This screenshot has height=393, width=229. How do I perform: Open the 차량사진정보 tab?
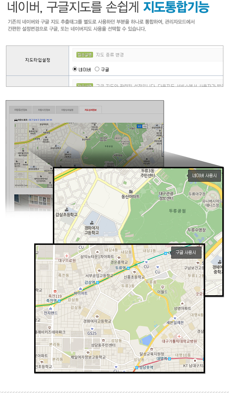click(44, 110)
